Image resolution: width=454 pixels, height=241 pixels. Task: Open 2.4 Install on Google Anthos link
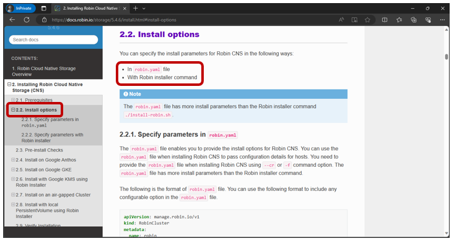(x=46, y=160)
